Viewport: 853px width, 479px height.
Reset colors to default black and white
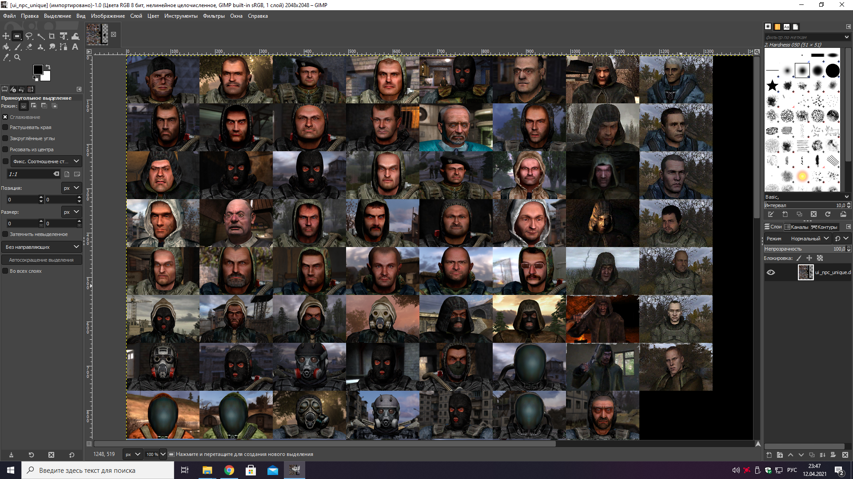(36, 79)
